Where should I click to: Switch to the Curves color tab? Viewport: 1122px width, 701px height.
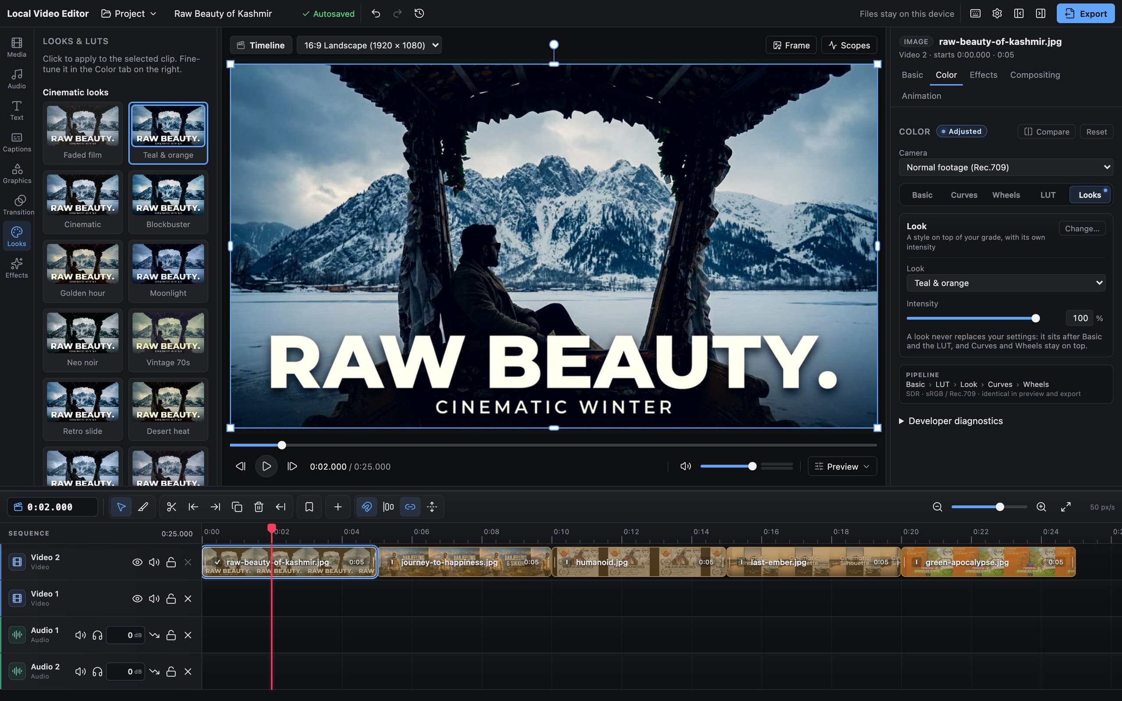pos(963,195)
